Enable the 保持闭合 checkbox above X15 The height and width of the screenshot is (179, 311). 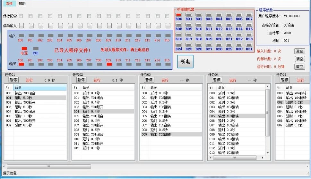[167, 16]
